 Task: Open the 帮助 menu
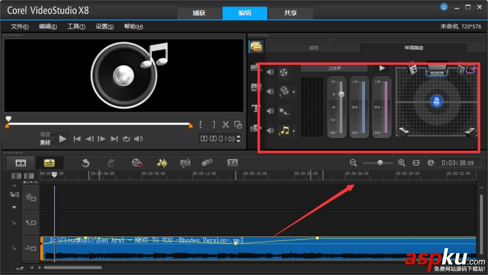pyautogui.click(x=134, y=26)
